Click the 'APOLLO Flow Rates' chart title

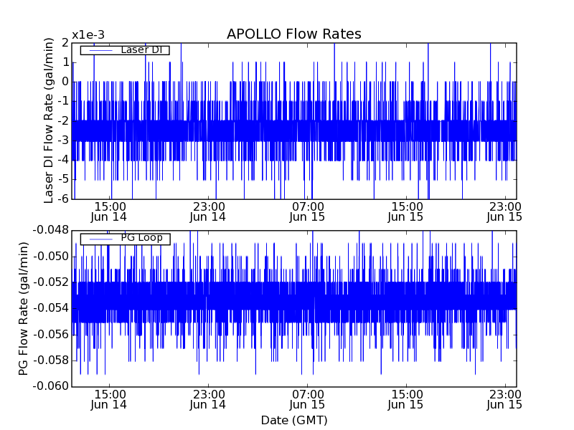pos(294,34)
